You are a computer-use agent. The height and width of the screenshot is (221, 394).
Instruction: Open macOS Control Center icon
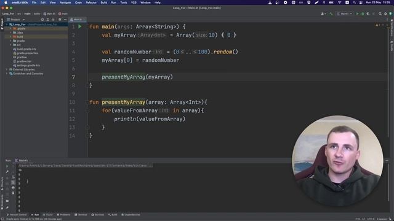(x=361, y=2)
